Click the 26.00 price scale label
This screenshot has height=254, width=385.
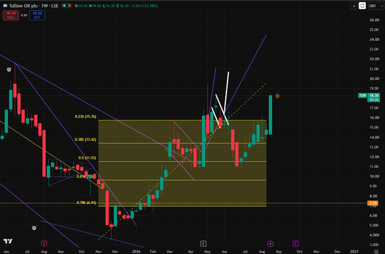374,20
